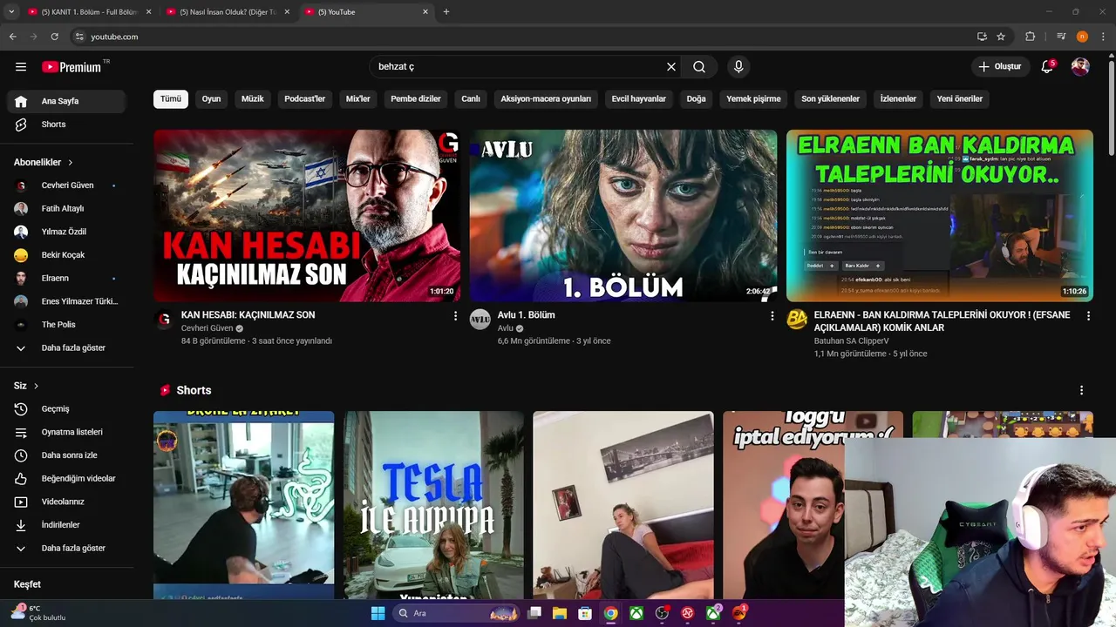The width and height of the screenshot is (1116, 627).
Task: Select the Oyun filter chip
Action: tap(211, 98)
